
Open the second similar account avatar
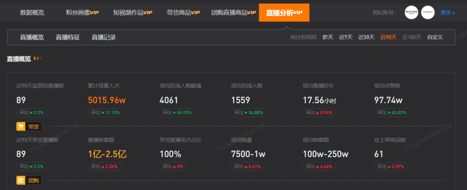click(x=428, y=12)
